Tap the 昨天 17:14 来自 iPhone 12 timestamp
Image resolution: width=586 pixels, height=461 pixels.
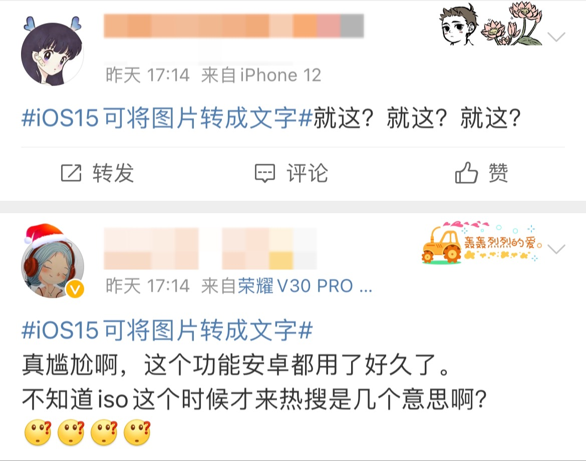click(x=213, y=75)
